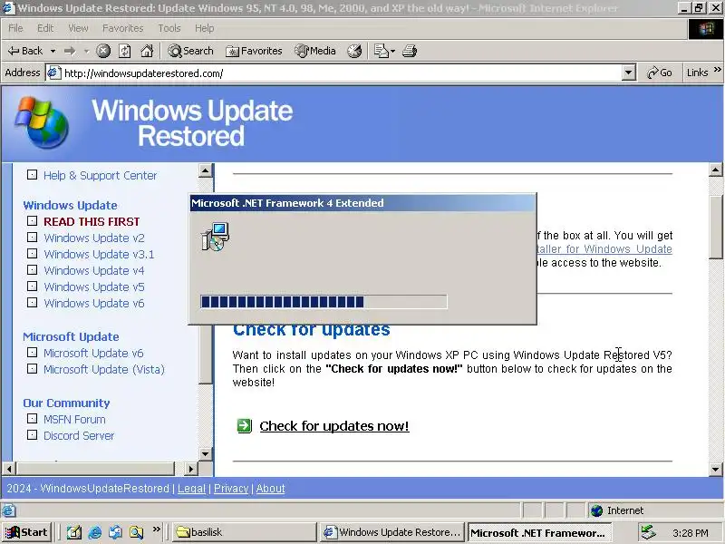Screen dimensions: 725x544
Task: Open the Edit toolbar dropdown arrow
Action: (x=392, y=51)
